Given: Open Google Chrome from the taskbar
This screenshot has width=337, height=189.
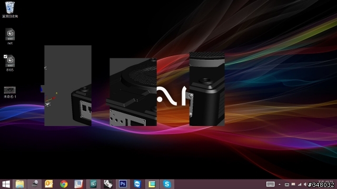Looking at the screenshot, I should (x=64, y=184).
